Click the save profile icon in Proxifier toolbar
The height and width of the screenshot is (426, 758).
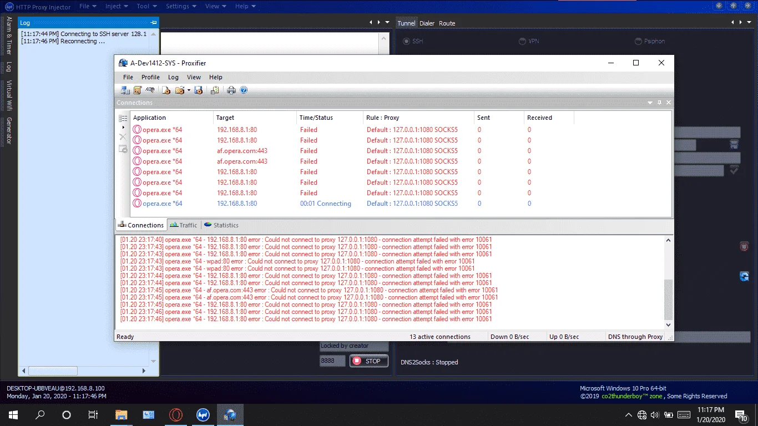198,90
